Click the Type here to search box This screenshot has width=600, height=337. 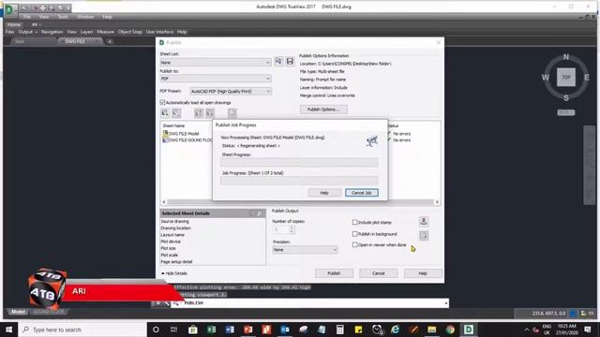tap(82, 330)
